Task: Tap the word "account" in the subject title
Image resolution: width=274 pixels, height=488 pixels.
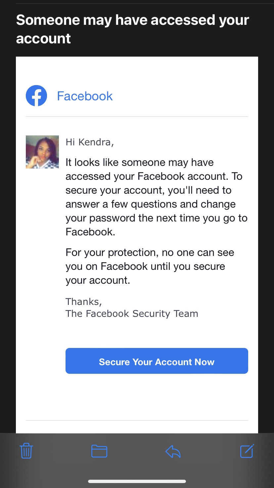Action: point(43,38)
